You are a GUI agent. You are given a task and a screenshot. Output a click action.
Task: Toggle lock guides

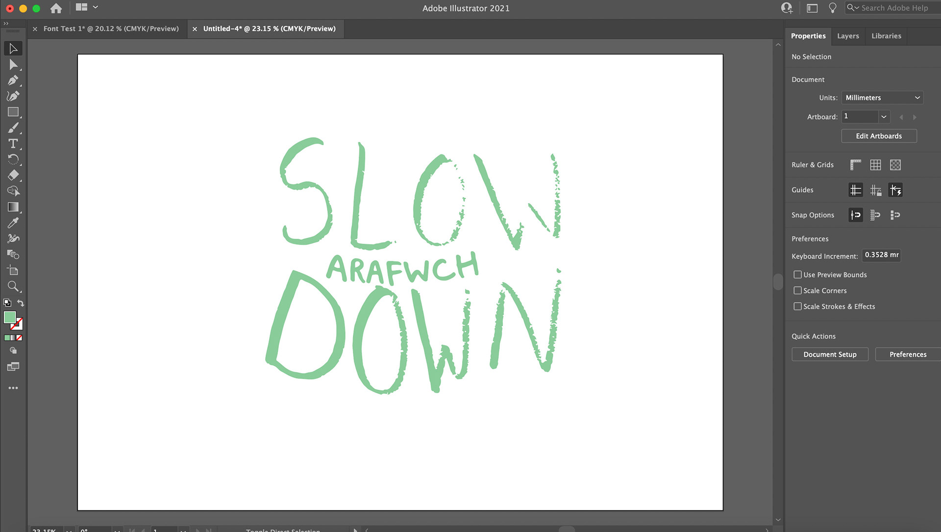(x=876, y=190)
